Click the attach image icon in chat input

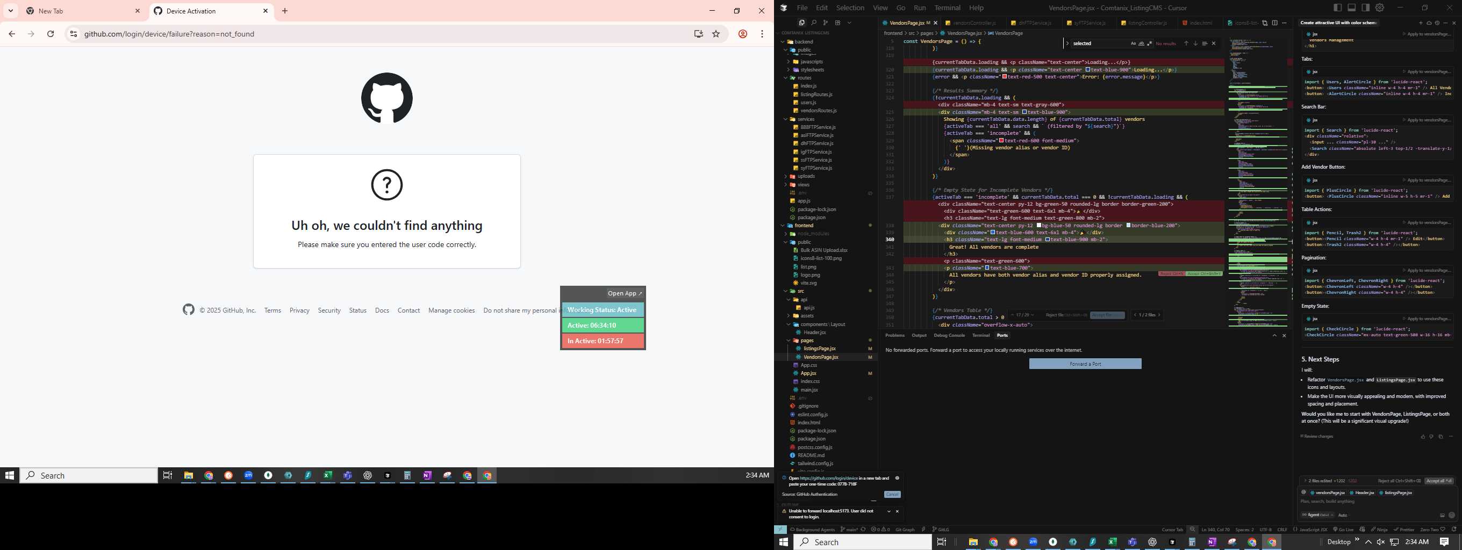[x=1442, y=515]
